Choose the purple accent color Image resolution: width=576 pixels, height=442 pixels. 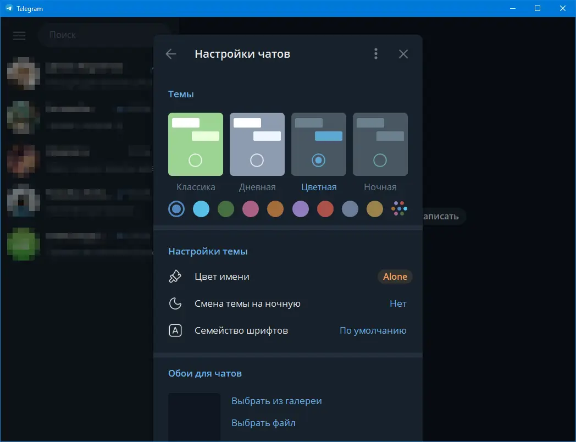click(x=301, y=209)
